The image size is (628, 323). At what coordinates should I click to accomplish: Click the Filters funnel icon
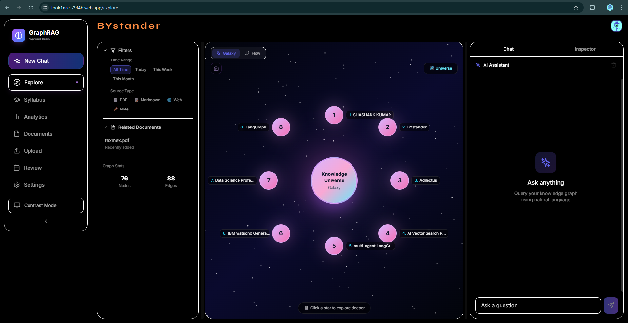coord(113,50)
